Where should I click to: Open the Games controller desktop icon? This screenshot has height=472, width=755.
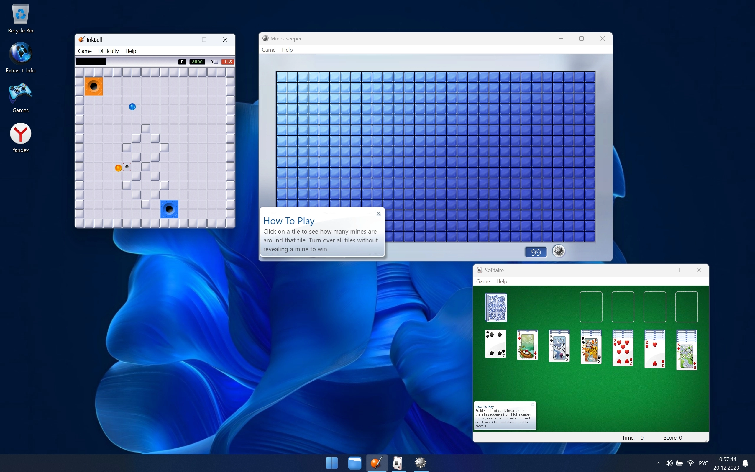click(20, 93)
